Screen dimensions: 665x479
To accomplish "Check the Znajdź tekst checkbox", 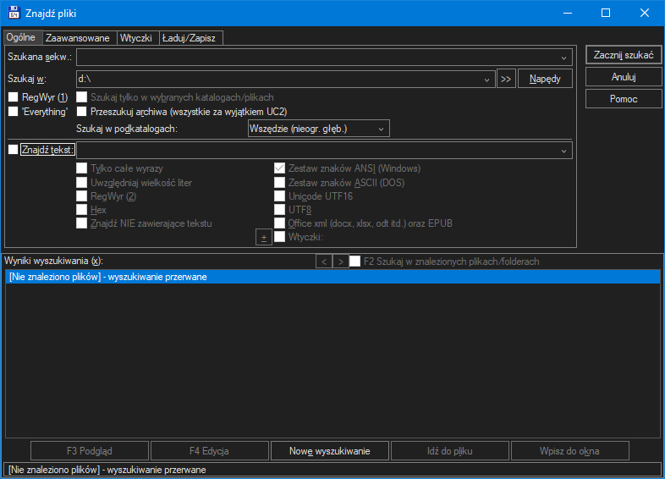I will (14, 149).
